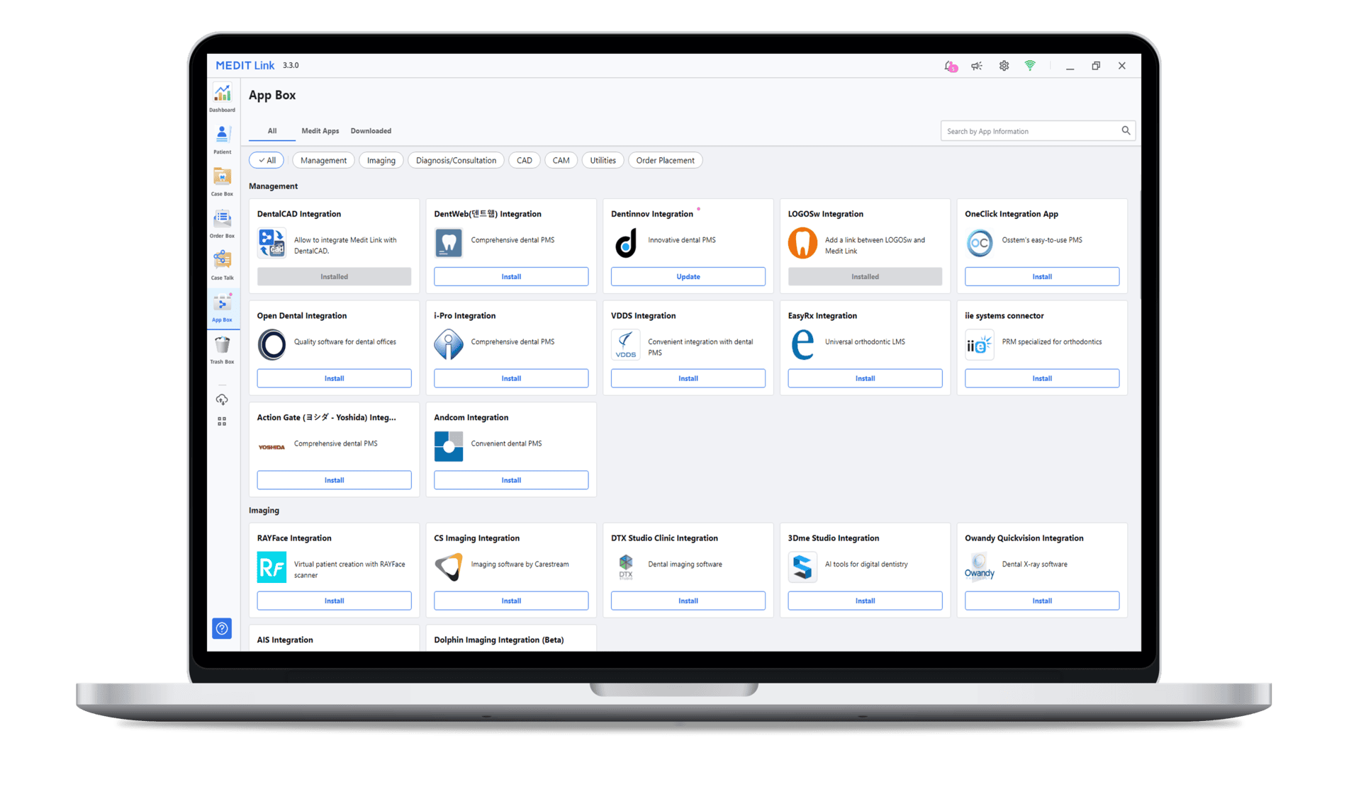Filter apps by Diagnosis/Consultation
1361x806 pixels.
point(456,161)
